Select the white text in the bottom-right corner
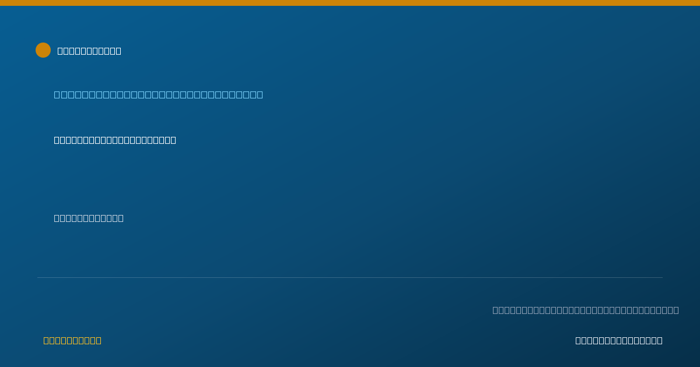Screen dimensions: 700x367 point(619,340)
